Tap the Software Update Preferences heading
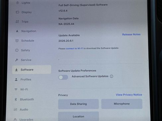 click(x=77, y=71)
